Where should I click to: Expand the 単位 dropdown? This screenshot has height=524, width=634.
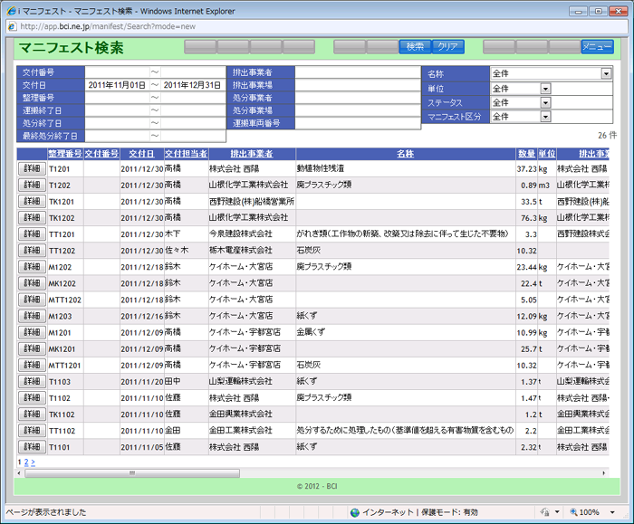point(545,89)
